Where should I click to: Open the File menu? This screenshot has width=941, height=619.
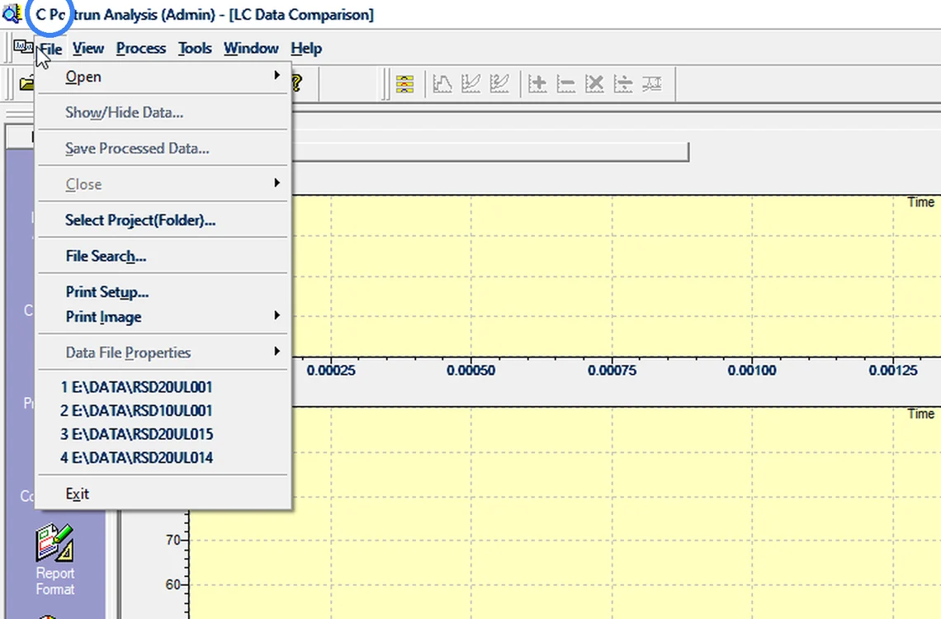click(x=50, y=49)
